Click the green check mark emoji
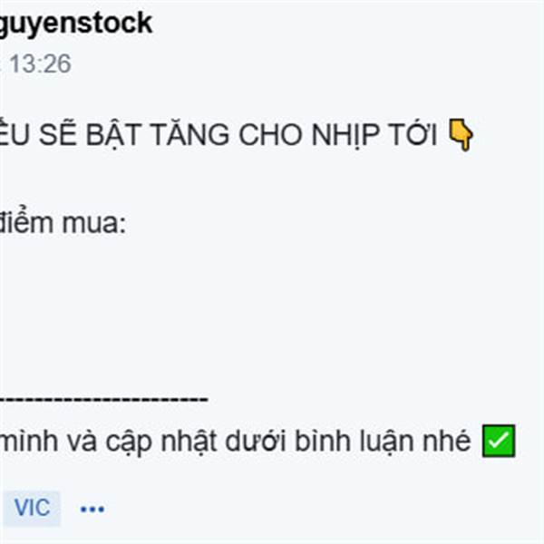544x544 pixels. pos(499,441)
